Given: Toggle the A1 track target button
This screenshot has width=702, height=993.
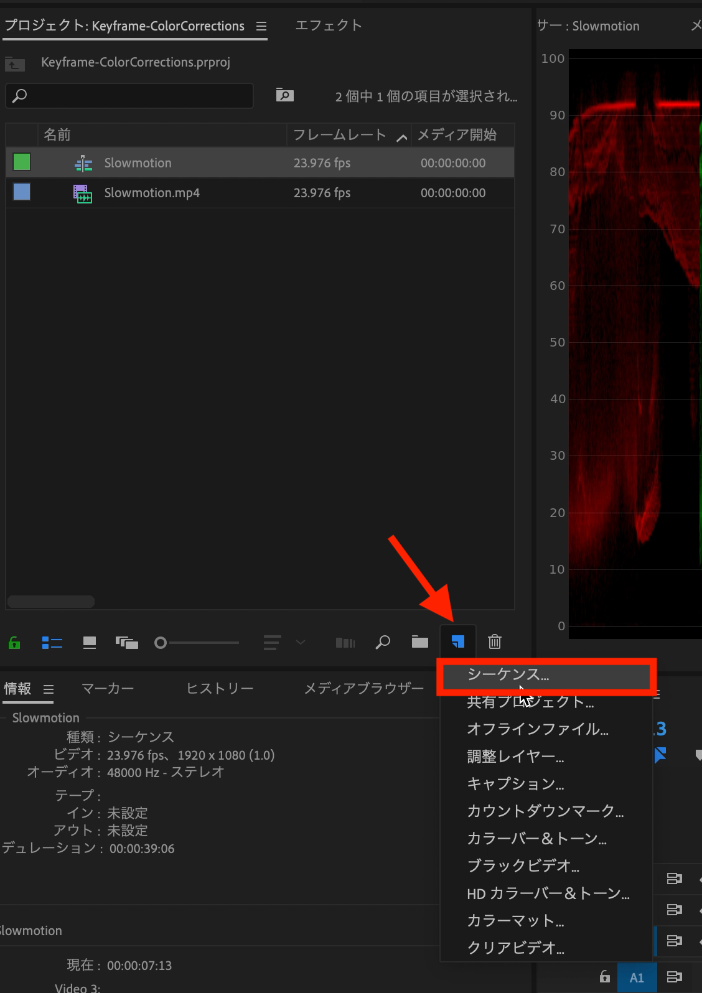Looking at the screenshot, I should (x=637, y=977).
